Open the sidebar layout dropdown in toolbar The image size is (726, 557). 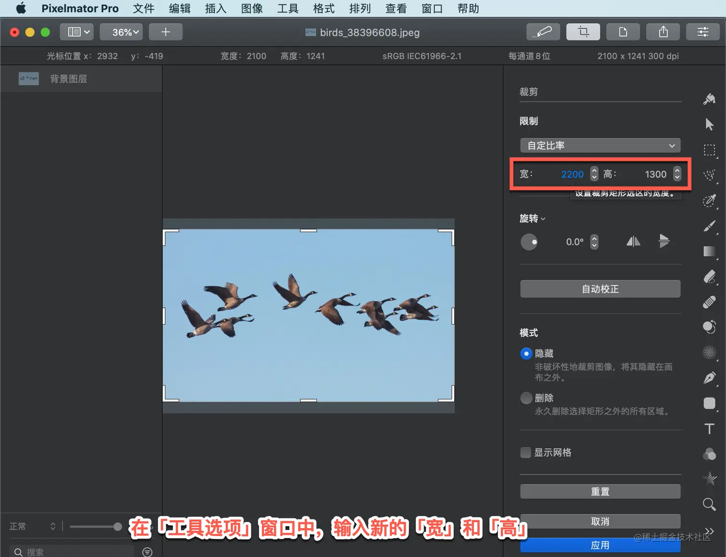(x=77, y=32)
